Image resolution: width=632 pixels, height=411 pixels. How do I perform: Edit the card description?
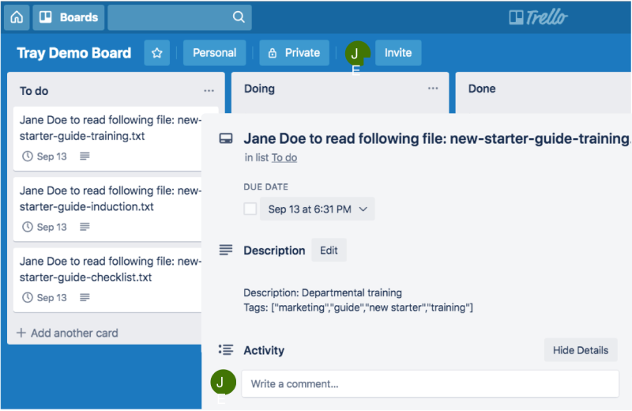point(329,251)
